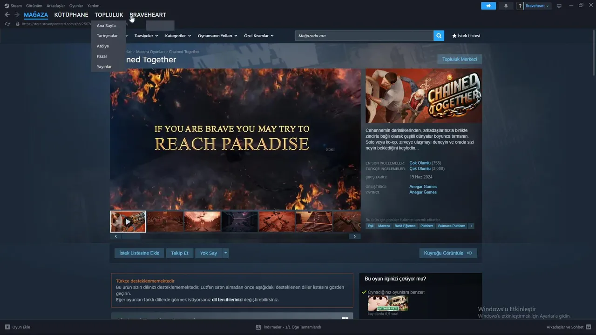596x335 pixels.
Task: Open notifications bell icon
Action: (506, 6)
